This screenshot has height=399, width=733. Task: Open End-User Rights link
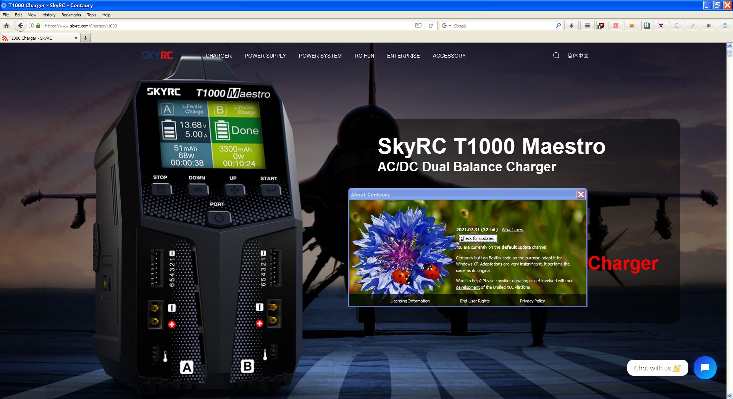coord(475,301)
